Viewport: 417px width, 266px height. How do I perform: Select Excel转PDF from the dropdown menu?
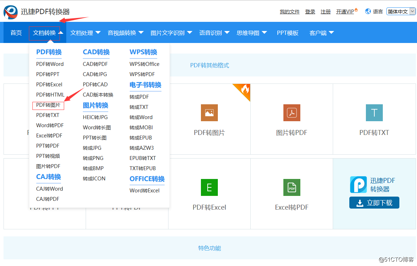point(49,136)
